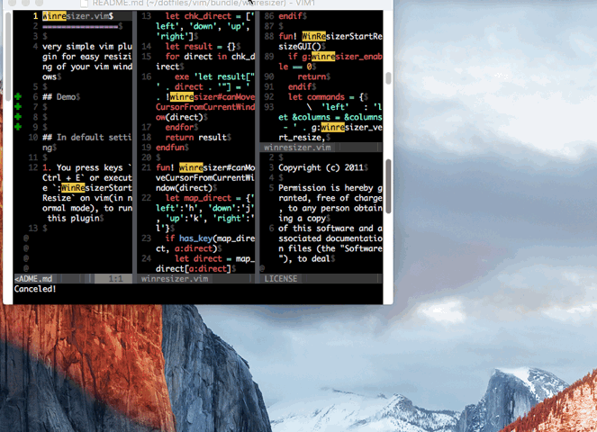Click the 'this plugin' text in README
The height and width of the screenshot is (432, 597).
pos(76,218)
